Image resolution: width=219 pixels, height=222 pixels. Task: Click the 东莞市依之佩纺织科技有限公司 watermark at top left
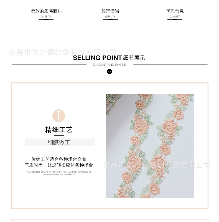pyautogui.click(x=62, y=52)
